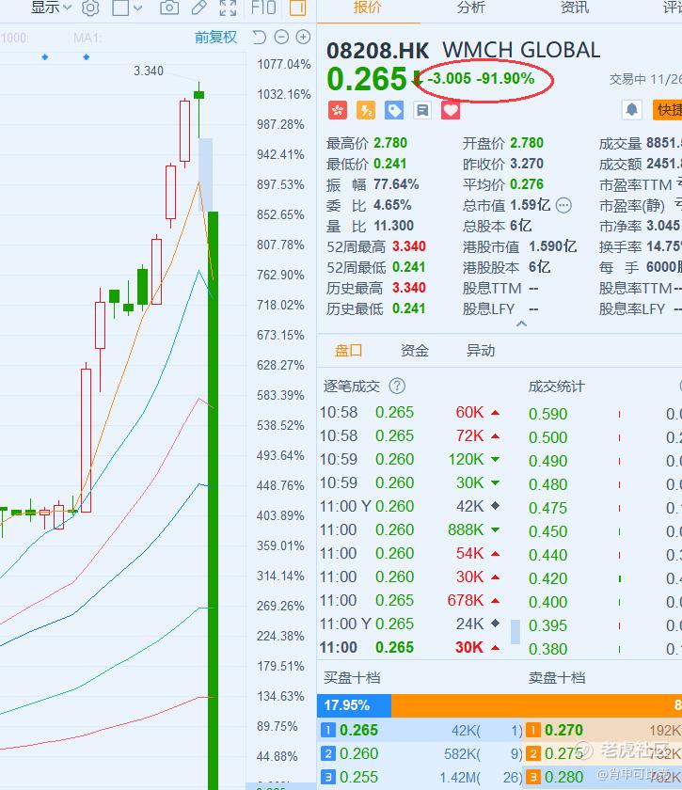
Task: Switch to the 资讯 tab
Action: tap(575, 8)
